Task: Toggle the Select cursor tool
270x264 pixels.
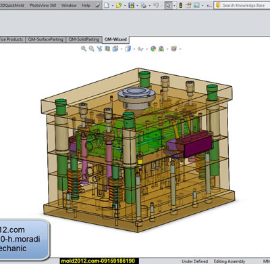Action: (x=168, y=5)
